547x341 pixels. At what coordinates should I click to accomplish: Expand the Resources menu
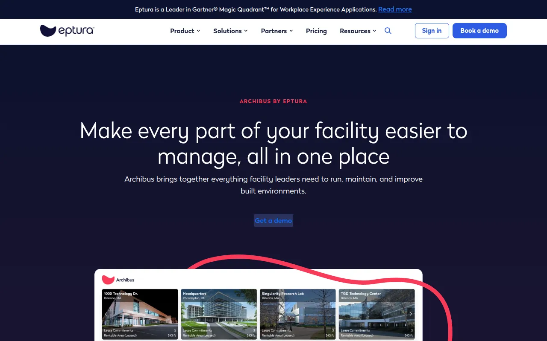click(x=358, y=31)
